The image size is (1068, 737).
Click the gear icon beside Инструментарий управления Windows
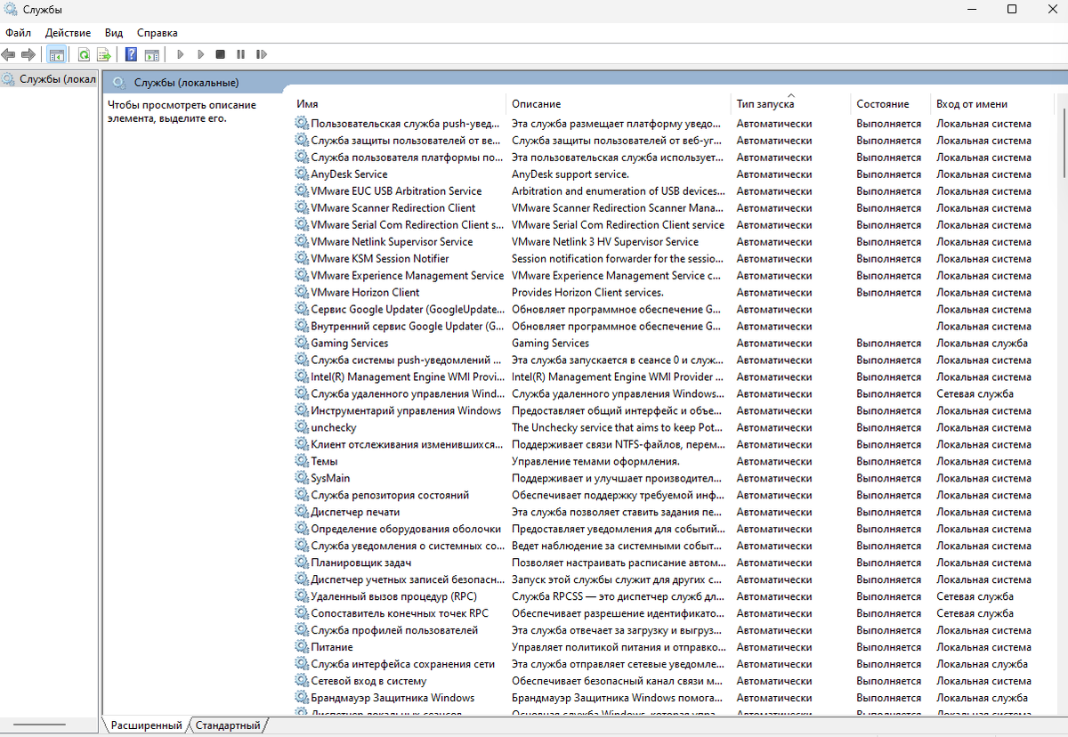coord(302,411)
